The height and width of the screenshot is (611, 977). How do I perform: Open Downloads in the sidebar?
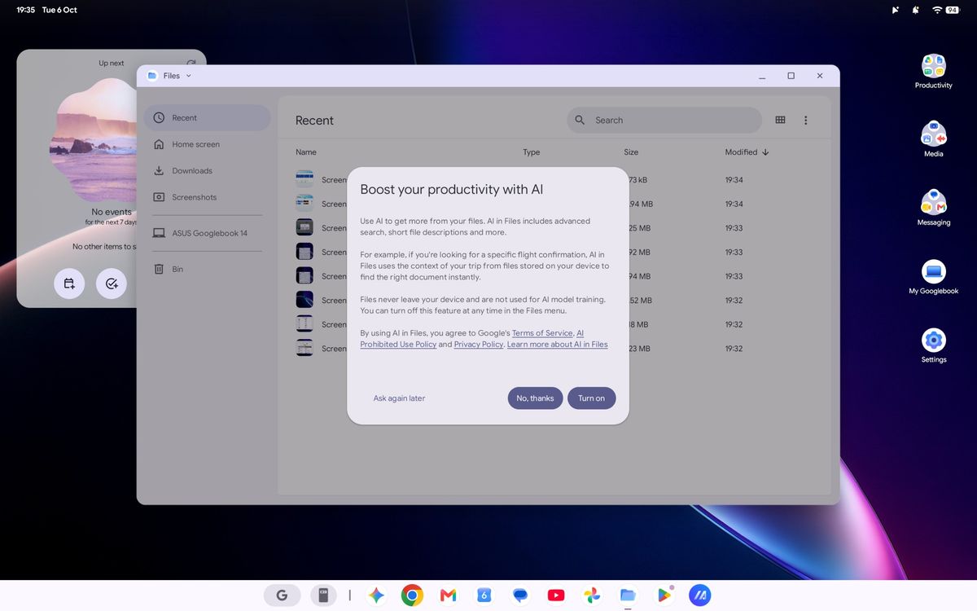[x=207, y=171]
